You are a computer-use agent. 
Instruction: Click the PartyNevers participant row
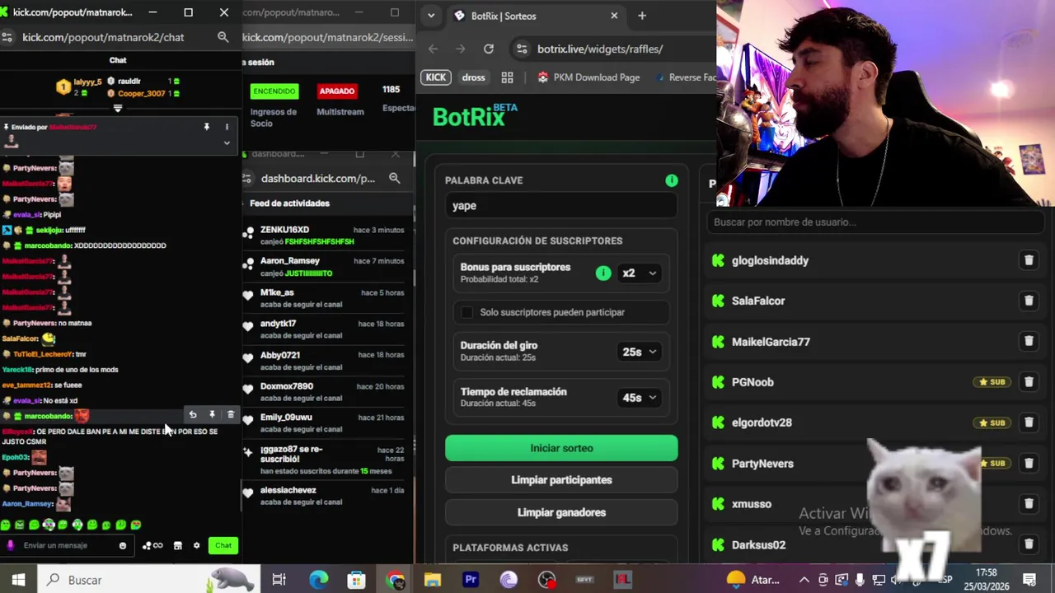[876, 463]
